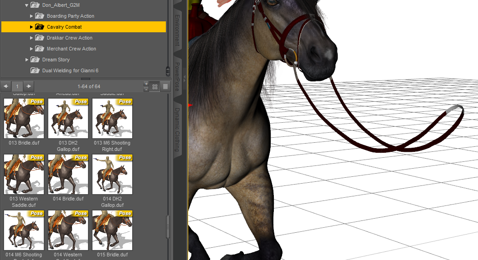Select the Cavalry Combat folder icon
Image resolution: width=478 pixels, height=260 pixels.
(40, 27)
